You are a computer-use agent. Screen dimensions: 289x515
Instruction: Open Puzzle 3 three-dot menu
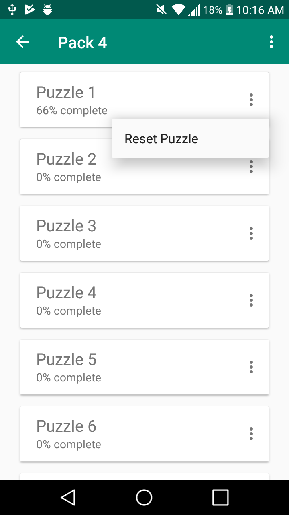pyautogui.click(x=251, y=233)
